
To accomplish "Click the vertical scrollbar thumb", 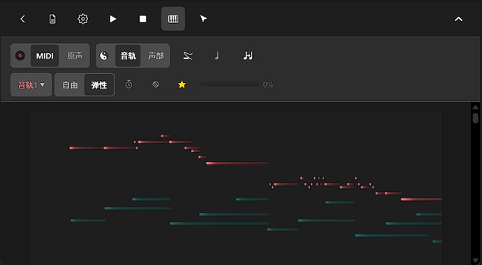I will pyautogui.click(x=475, y=118).
